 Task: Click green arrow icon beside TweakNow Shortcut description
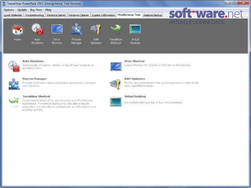14,101
